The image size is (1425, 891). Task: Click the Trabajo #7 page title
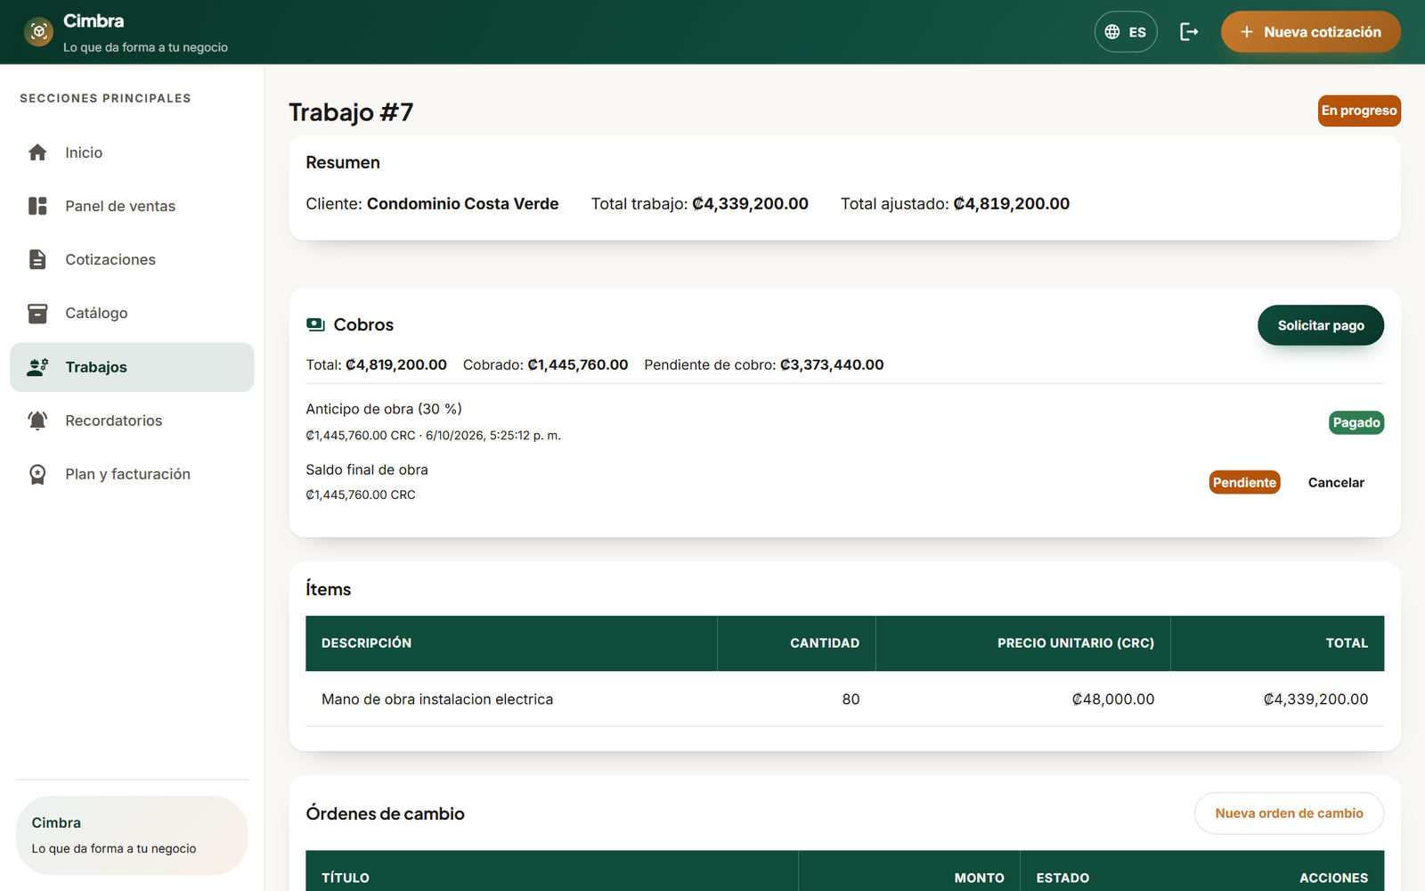click(351, 112)
